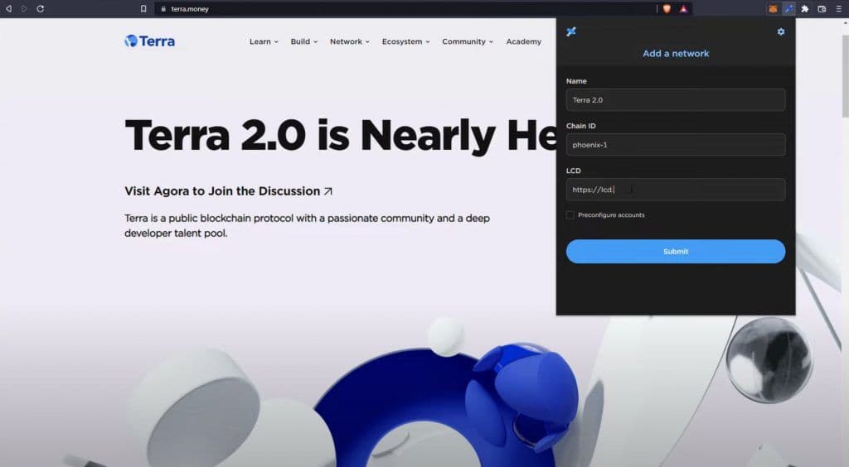Expand the Ecosystem navigation menu

pyautogui.click(x=405, y=41)
